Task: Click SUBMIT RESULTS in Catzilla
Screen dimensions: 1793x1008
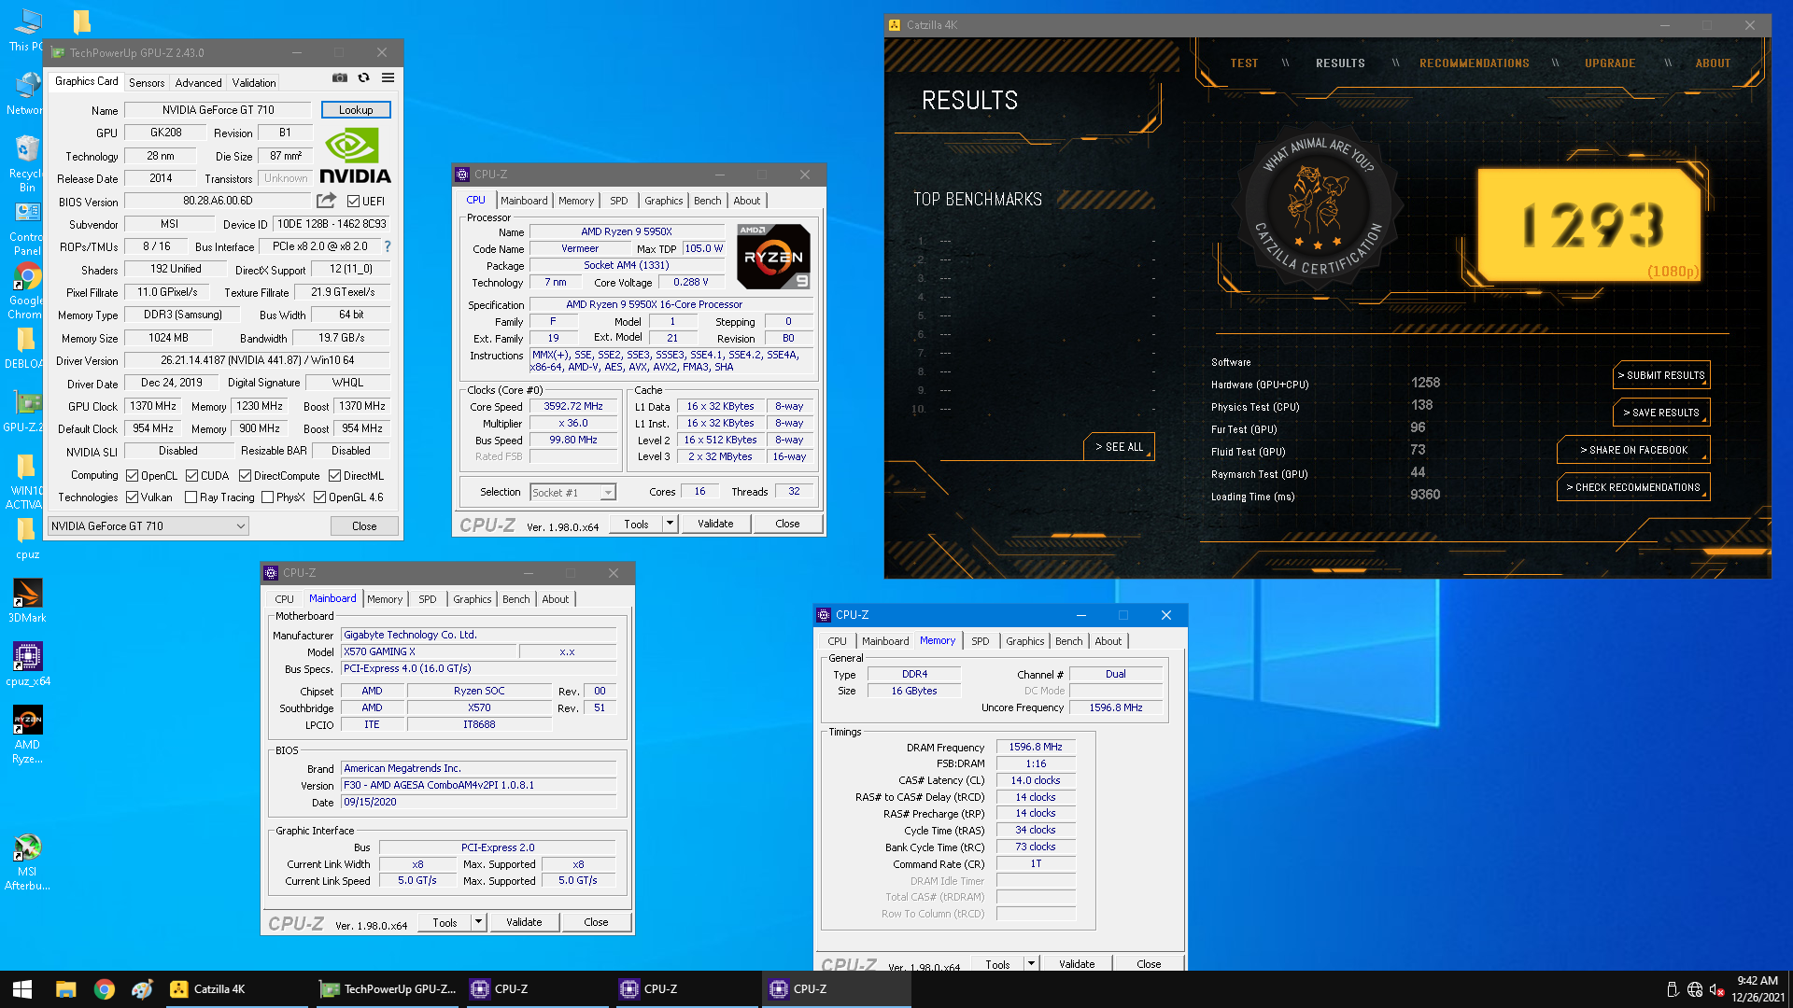Action: point(1661,375)
